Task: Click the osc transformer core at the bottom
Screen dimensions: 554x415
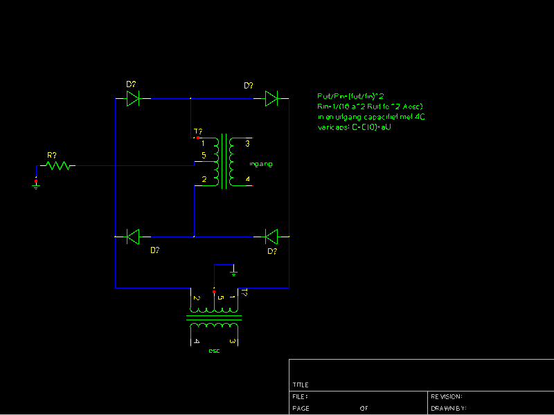Action: 214,318
